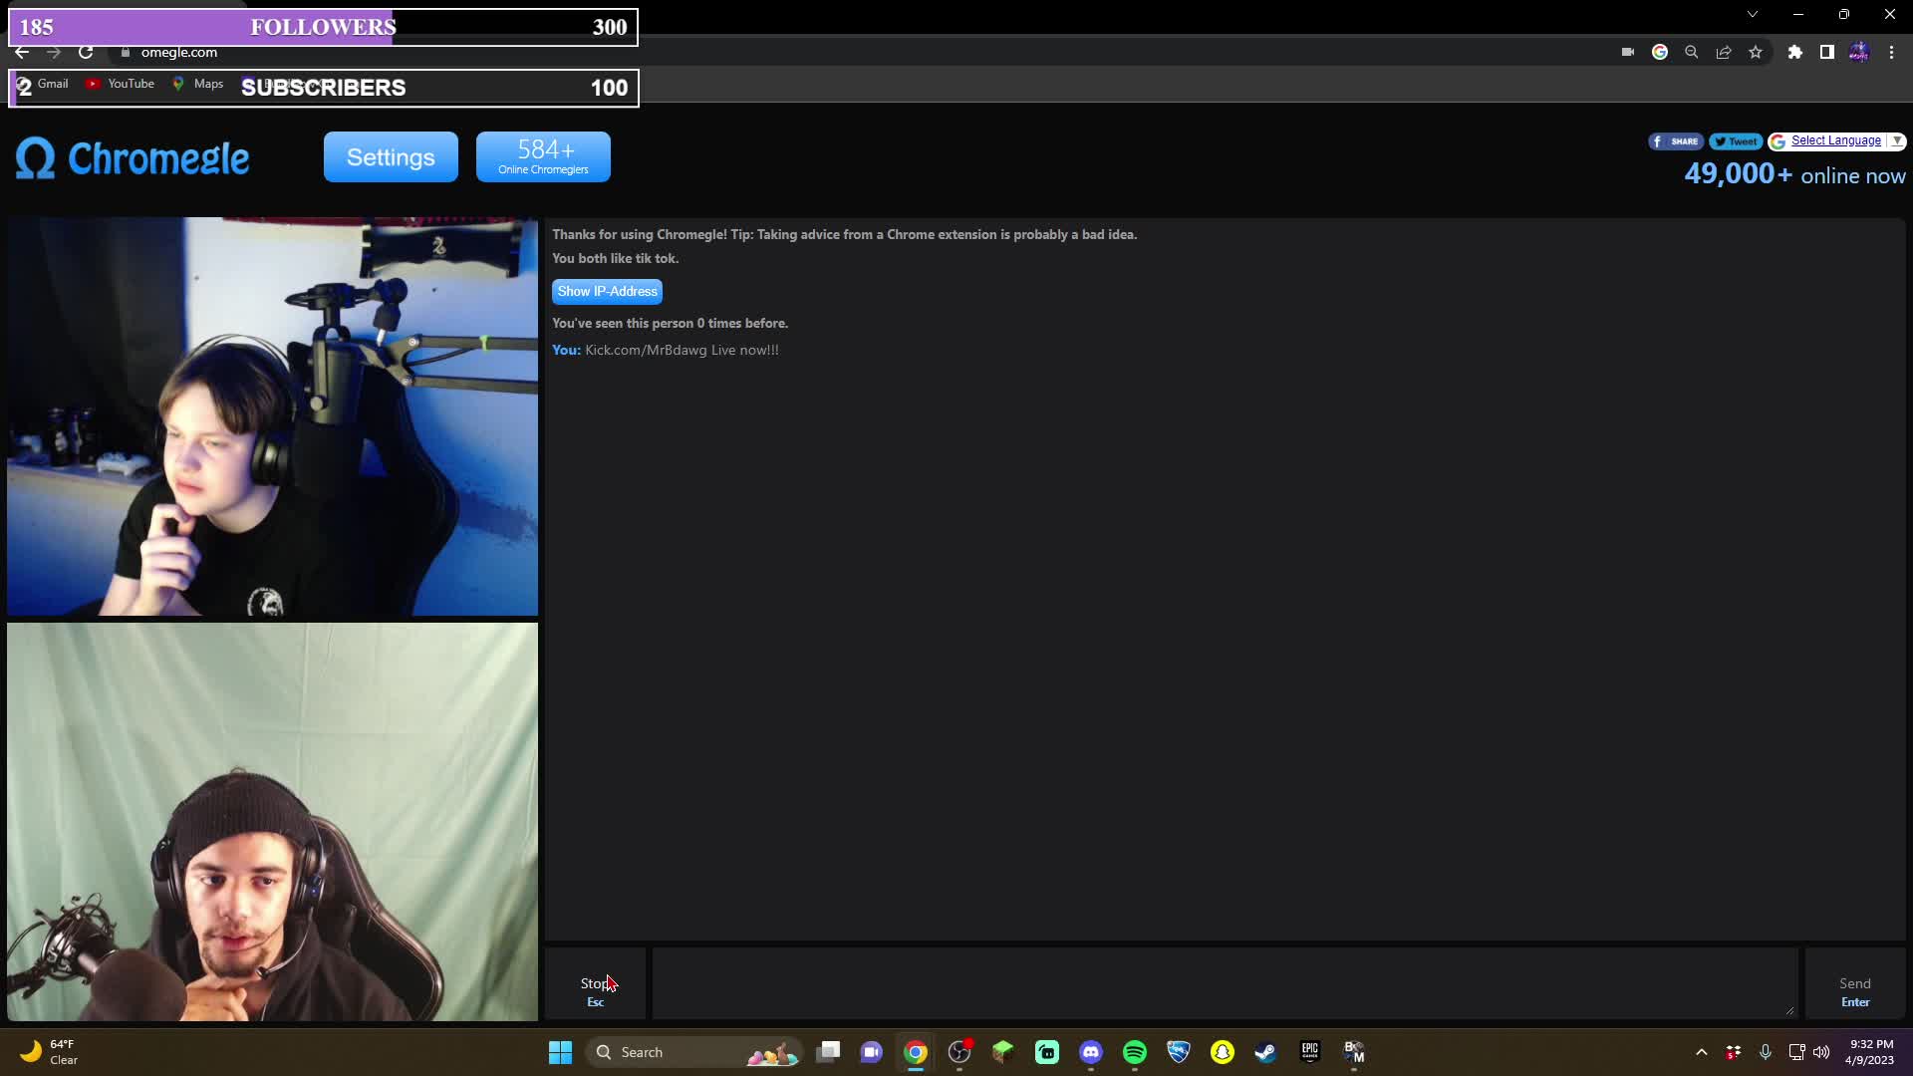Open the Select Language dropdown
1913x1076 pixels.
coord(1836,141)
